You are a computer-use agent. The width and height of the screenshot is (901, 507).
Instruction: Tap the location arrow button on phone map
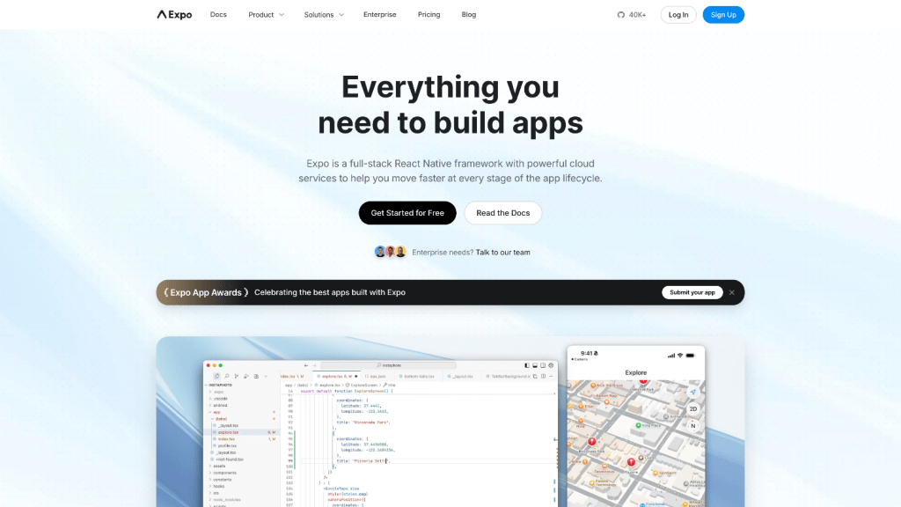click(x=693, y=392)
